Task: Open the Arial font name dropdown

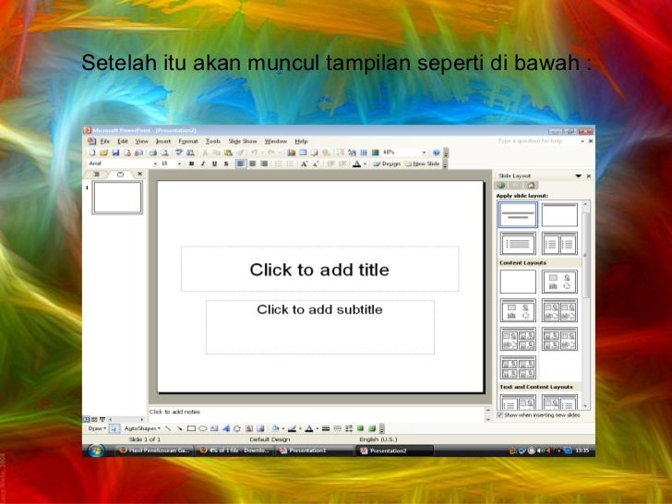Action: coord(155,163)
